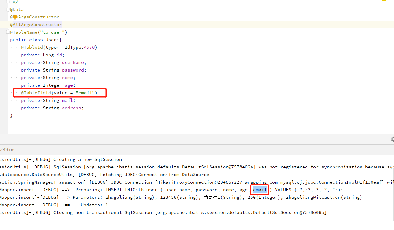Screen dimensions: 394x230
Task: Collapse the fold marker beside @Data
Action: (x=8, y=9)
